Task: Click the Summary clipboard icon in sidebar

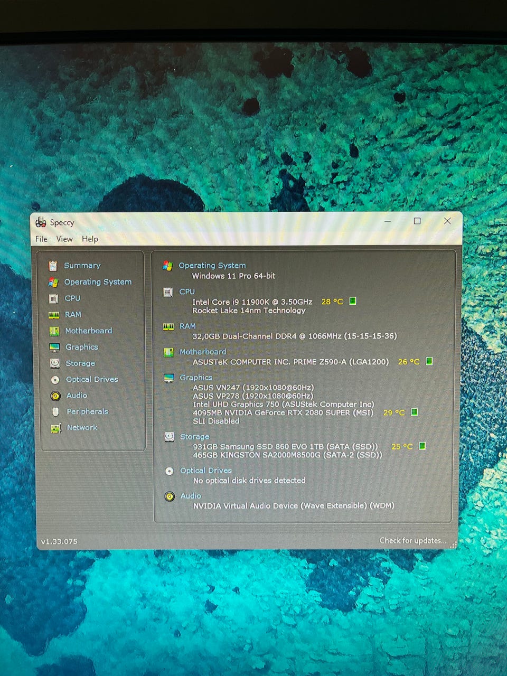Action: click(x=53, y=265)
